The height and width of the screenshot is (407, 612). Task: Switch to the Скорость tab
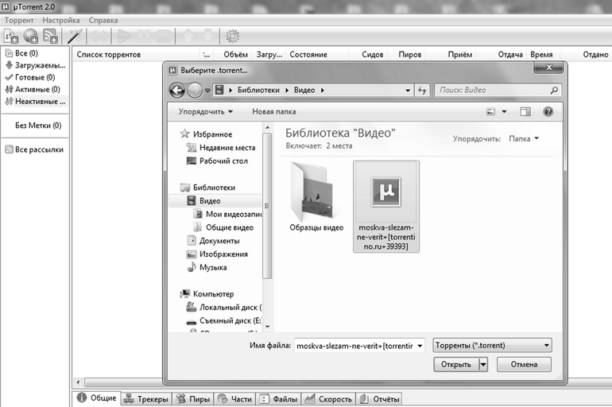tap(328, 399)
